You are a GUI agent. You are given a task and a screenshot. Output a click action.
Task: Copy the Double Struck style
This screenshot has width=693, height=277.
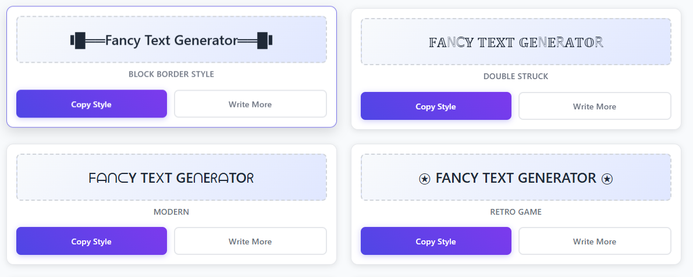click(x=436, y=106)
